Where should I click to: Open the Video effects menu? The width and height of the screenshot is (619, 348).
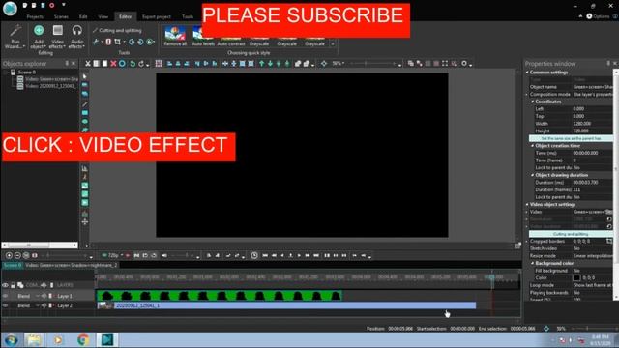pyautogui.click(x=58, y=37)
